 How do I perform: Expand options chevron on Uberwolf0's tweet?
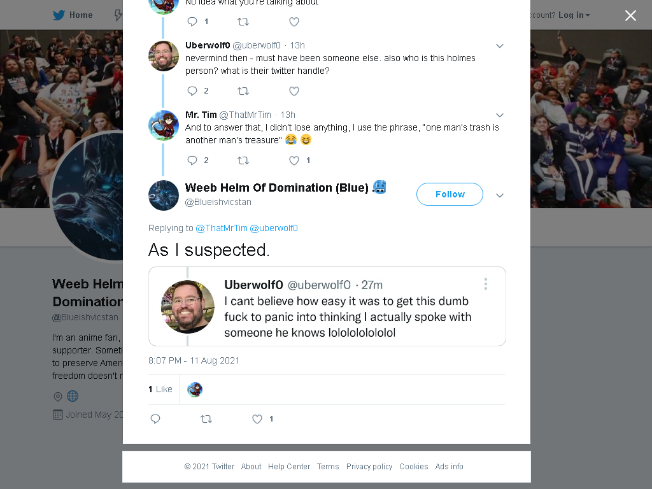[x=500, y=46]
